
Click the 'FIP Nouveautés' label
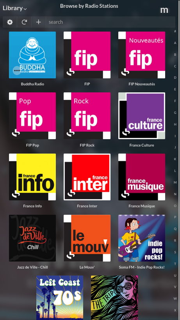click(142, 84)
